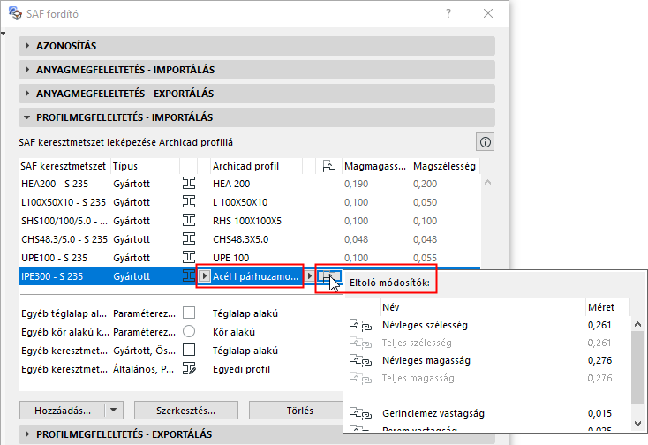Click the I-profile icon in the L100X50X10 row
The image size is (648, 445).
coord(189,201)
